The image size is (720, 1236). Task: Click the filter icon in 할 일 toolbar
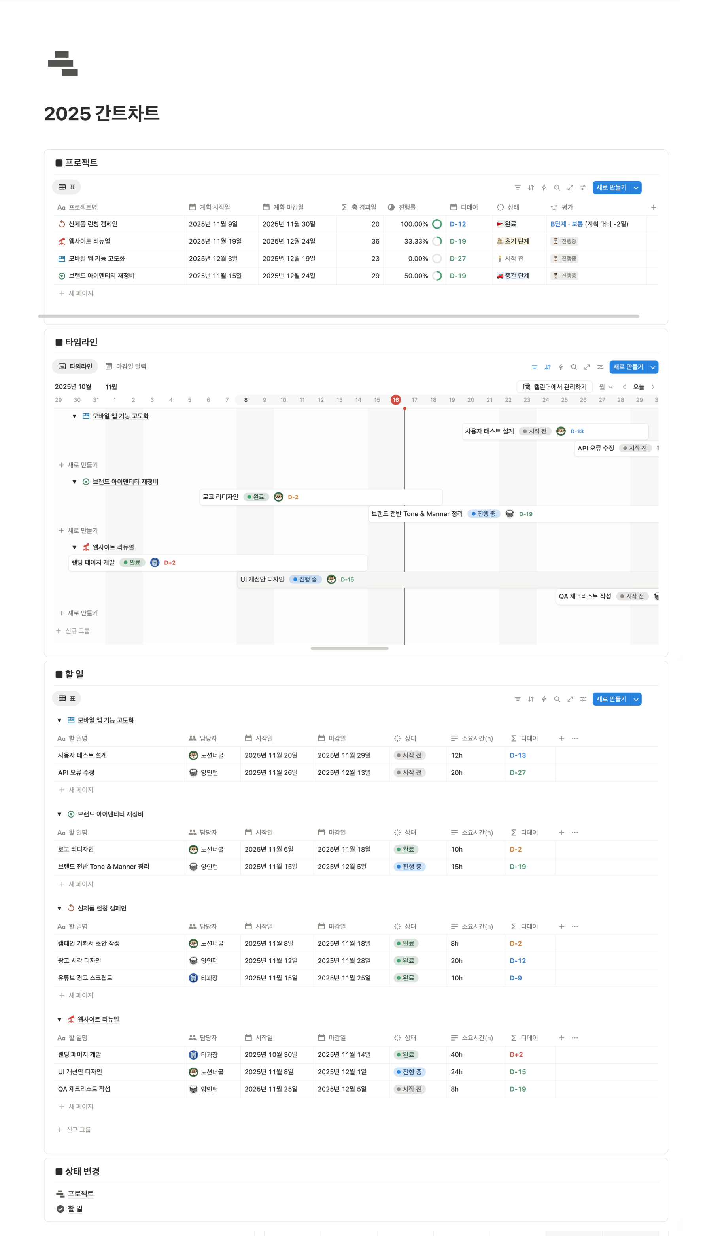coord(518,699)
